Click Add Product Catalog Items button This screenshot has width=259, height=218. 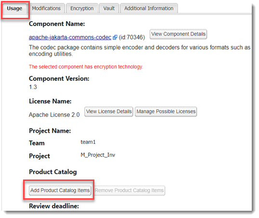60,191
